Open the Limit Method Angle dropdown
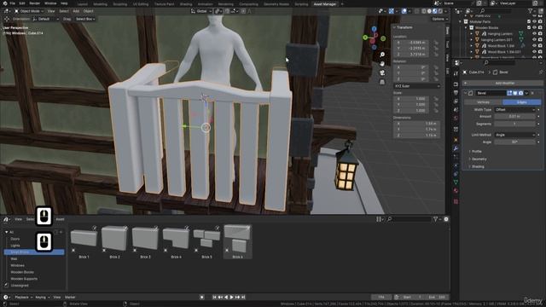Screen dimensions: 546x307 (514, 135)
